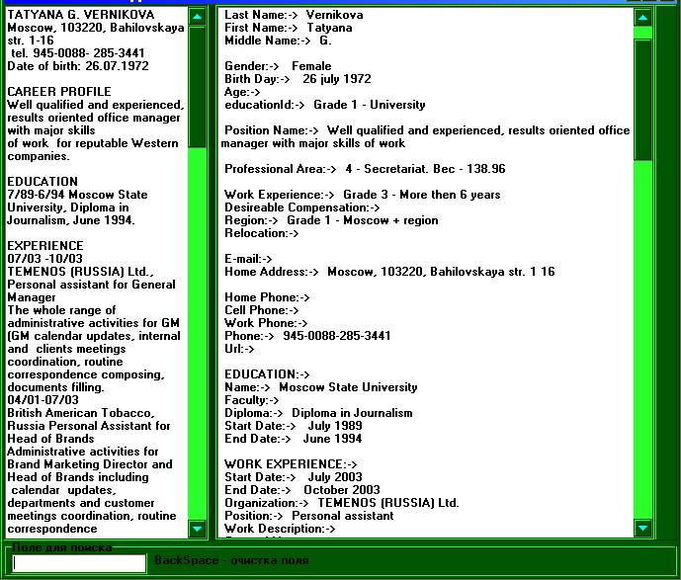Image resolution: width=681 pixels, height=580 pixels.
Task: Click the left pane 'EXPERIENCE' heading
Action: point(45,246)
